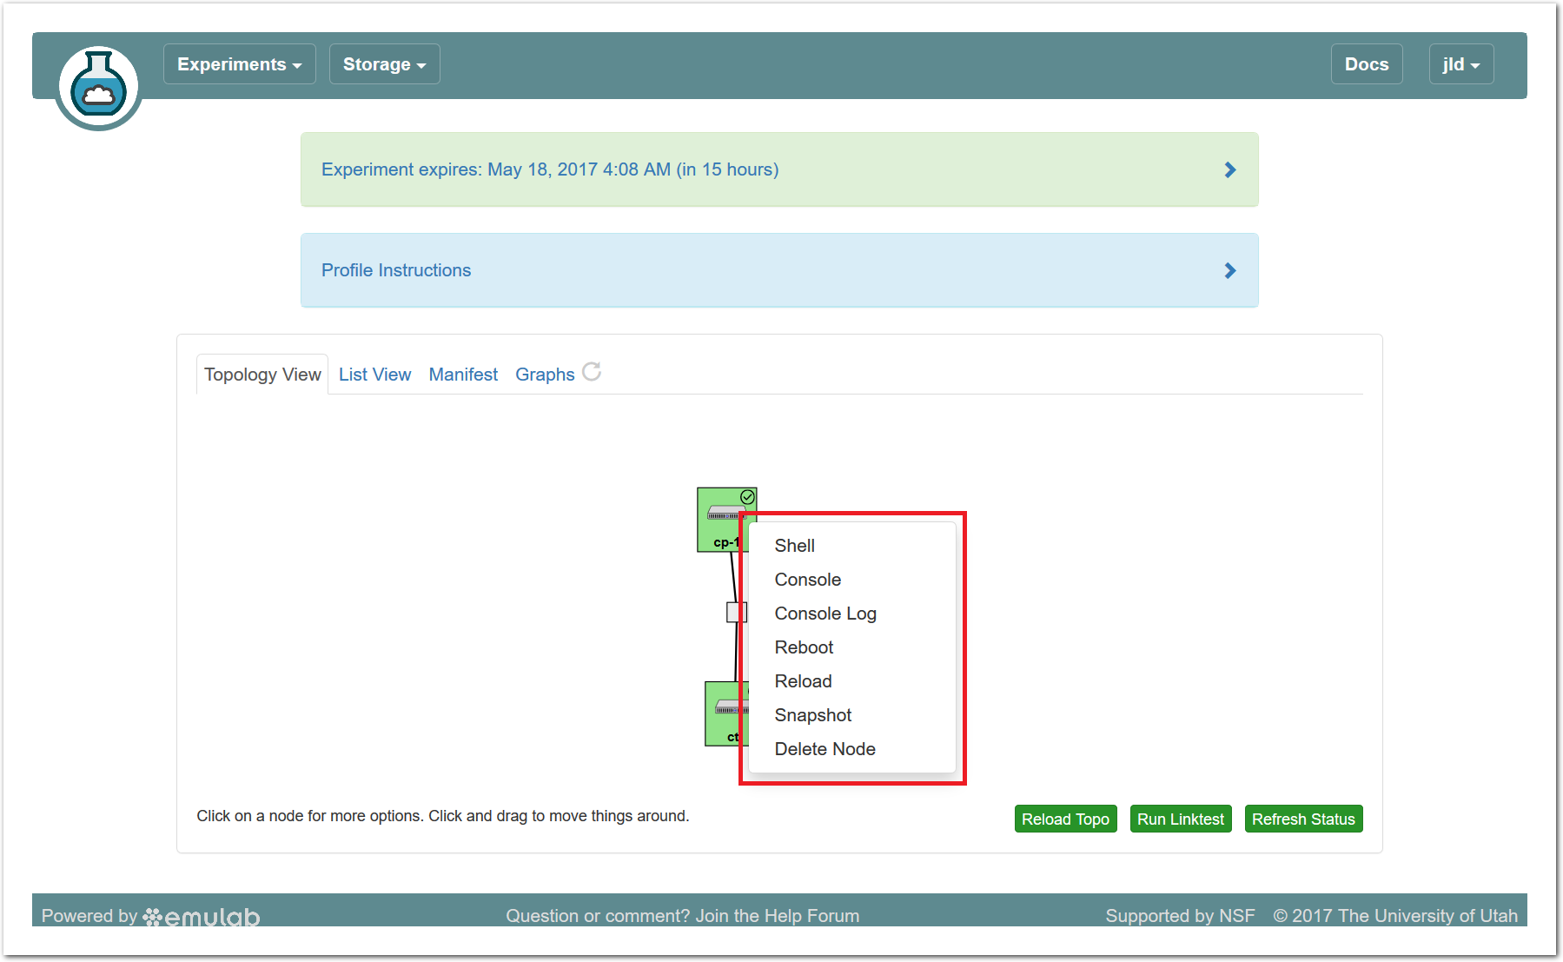Expand the Profile Instructions chevron
This screenshot has height=962, width=1563.
tap(1229, 270)
